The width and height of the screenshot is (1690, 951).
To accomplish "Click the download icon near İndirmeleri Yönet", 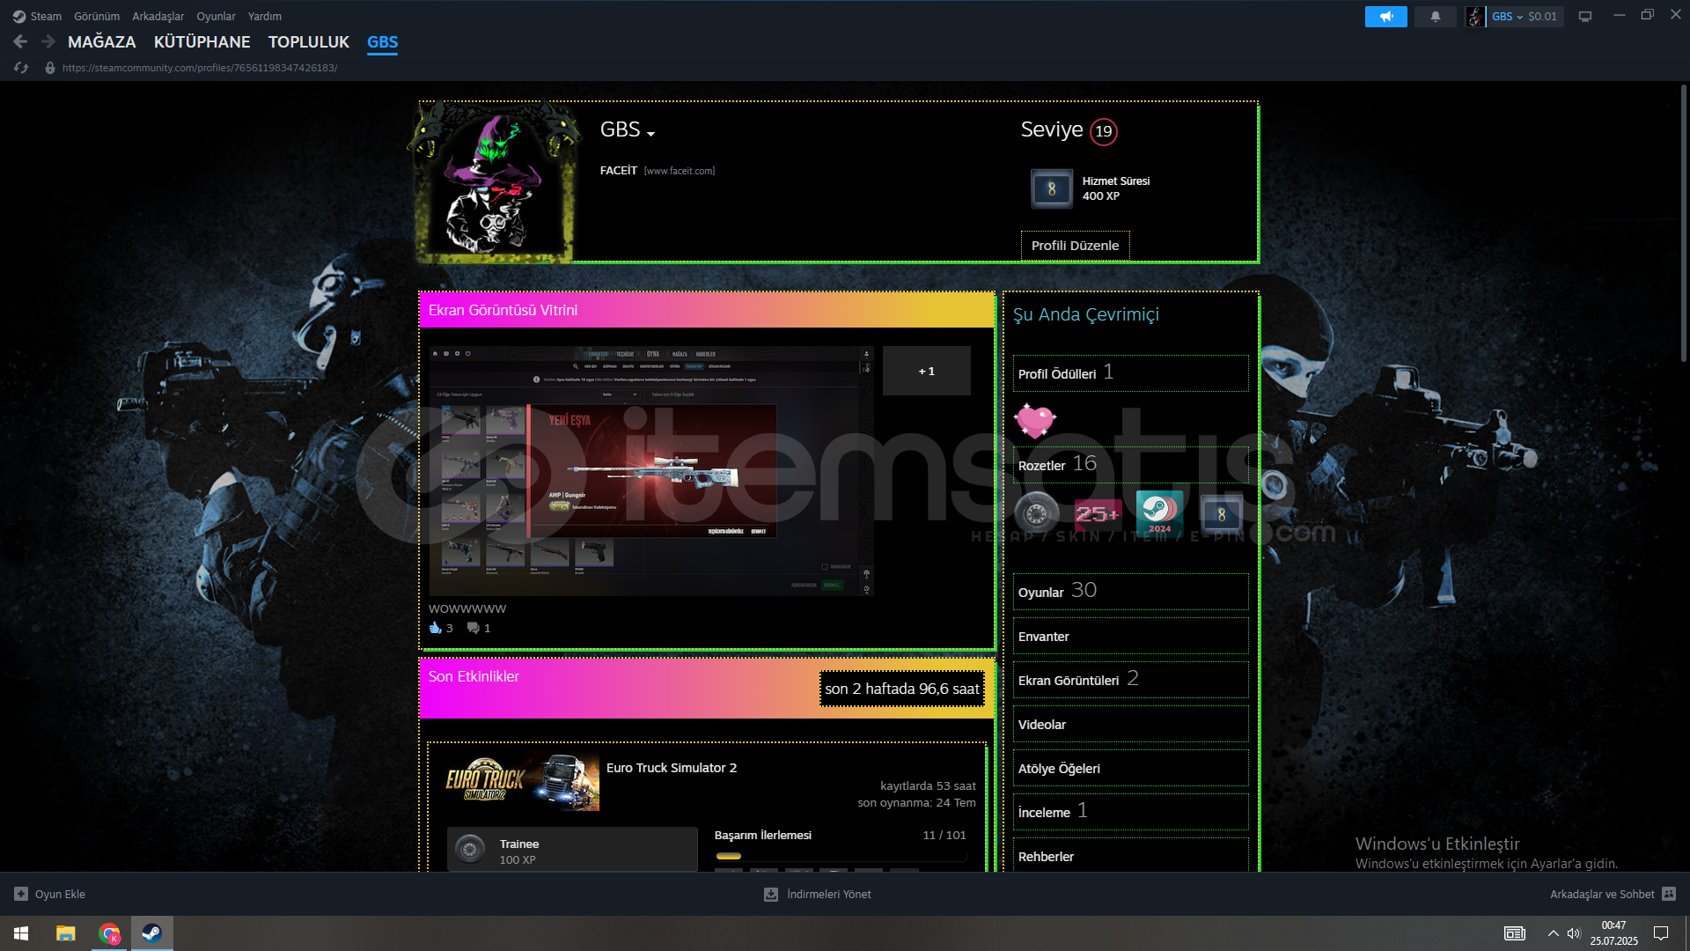I will pyautogui.click(x=771, y=894).
